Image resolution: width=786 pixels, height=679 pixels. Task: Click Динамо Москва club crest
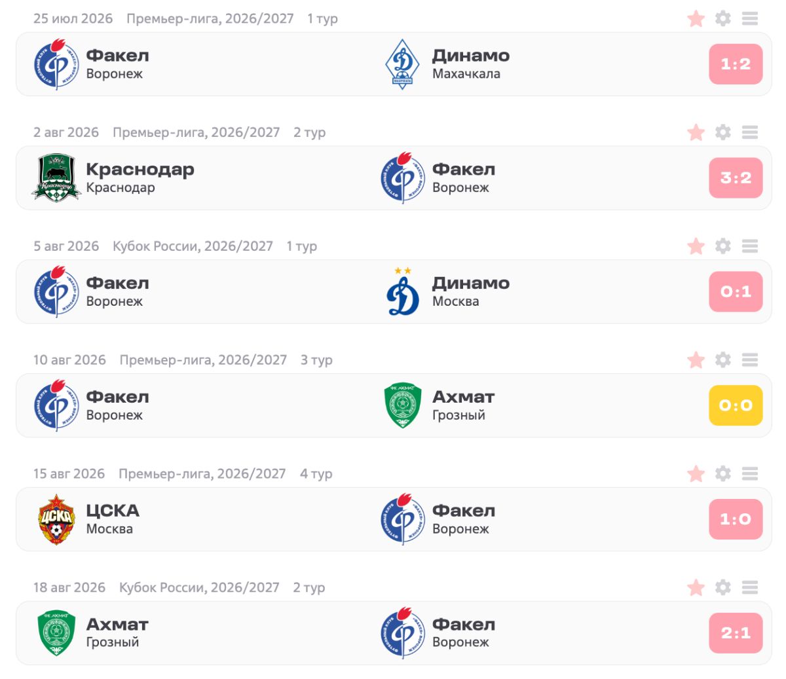coord(402,291)
